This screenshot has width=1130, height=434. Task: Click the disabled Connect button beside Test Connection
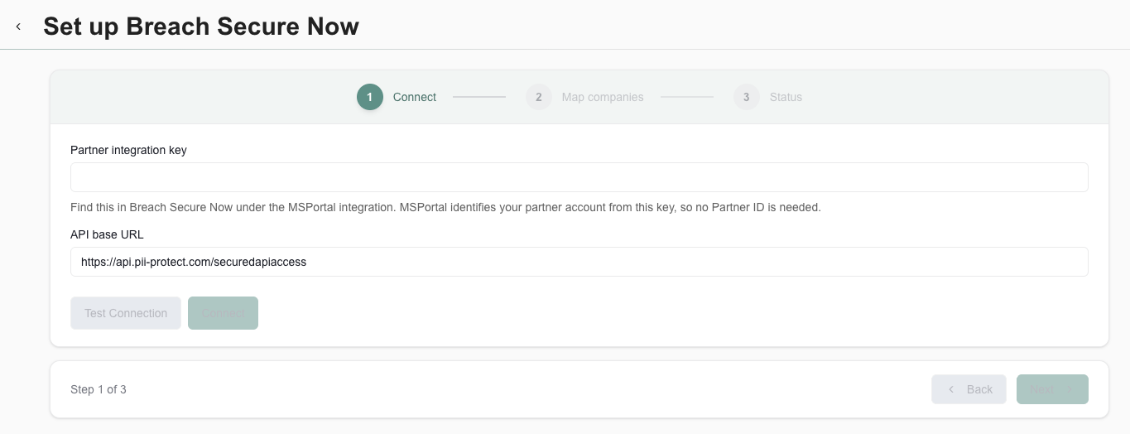224,313
